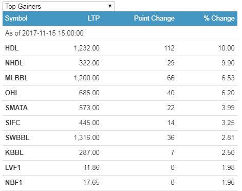
Task: Click the dropdown arrow beside Top Gainers
Action: pos(110,6)
